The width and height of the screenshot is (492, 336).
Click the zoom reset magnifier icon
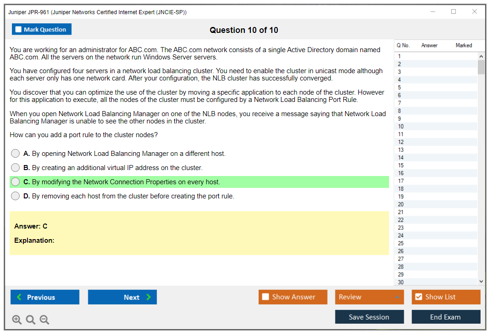[31, 320]
